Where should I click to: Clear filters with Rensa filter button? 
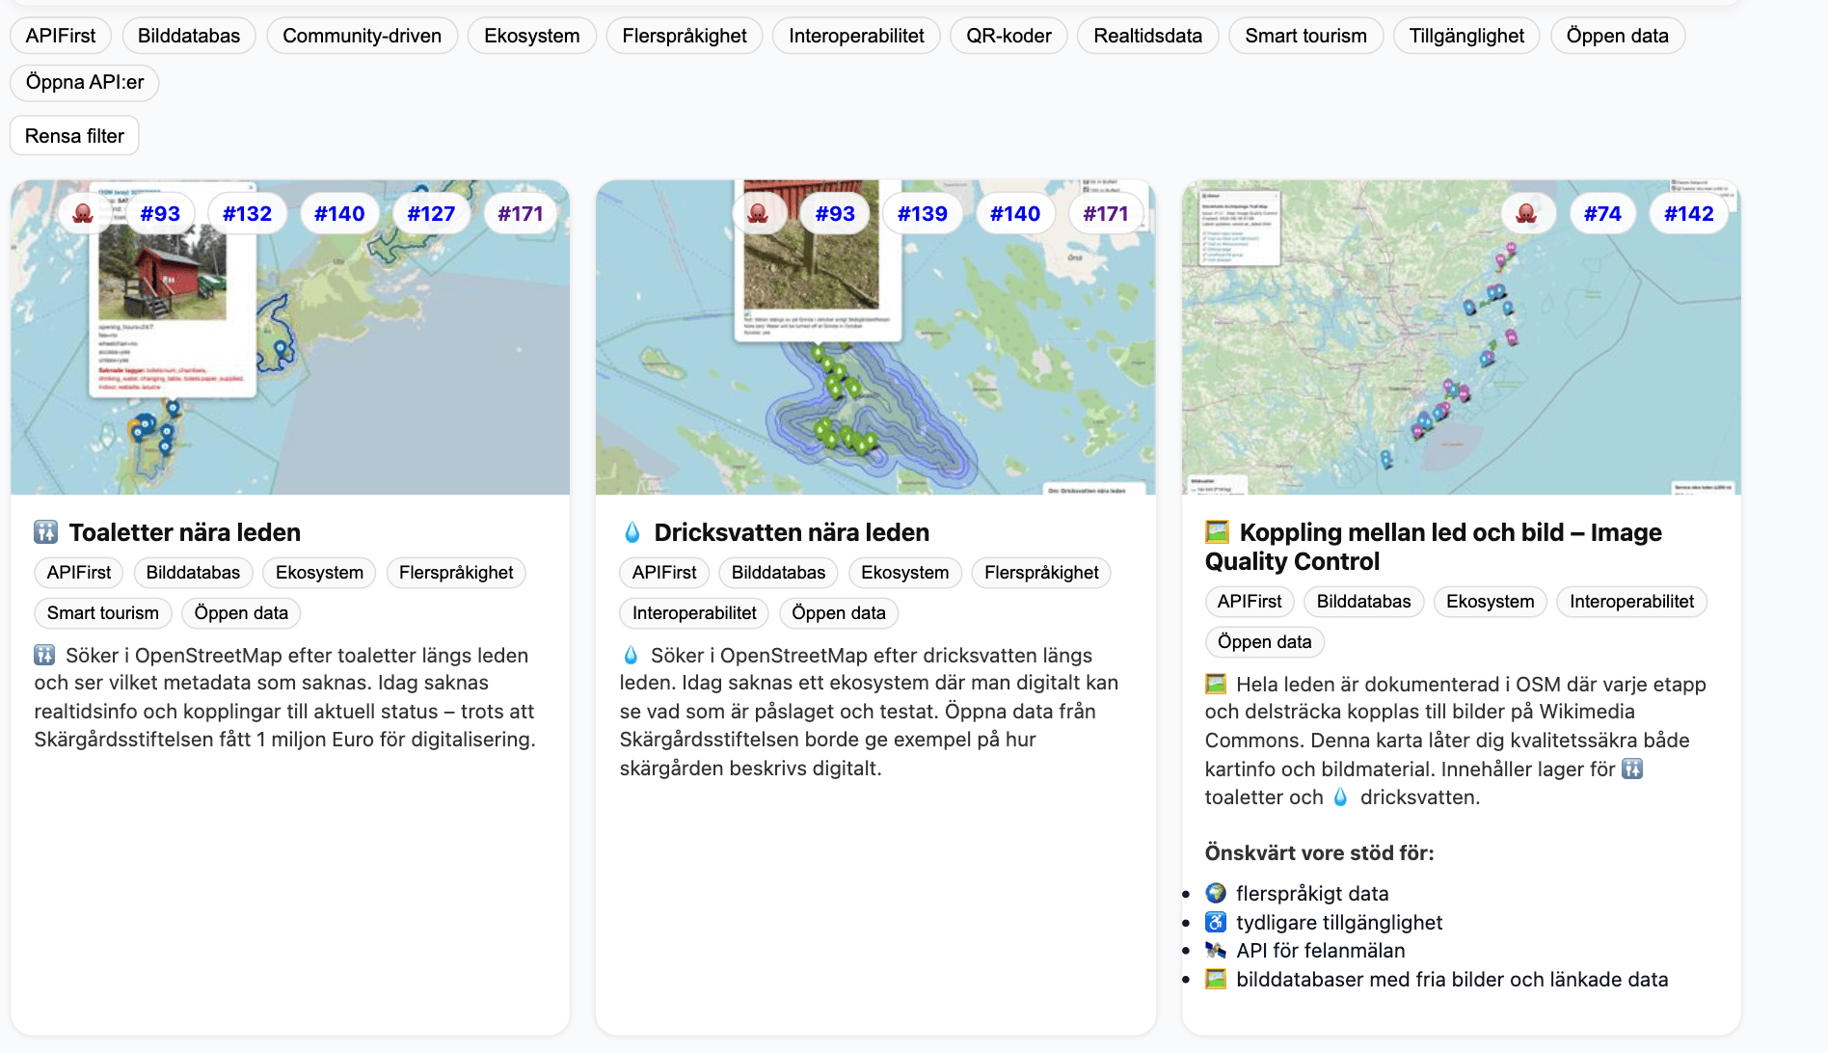tap(74, 136)
